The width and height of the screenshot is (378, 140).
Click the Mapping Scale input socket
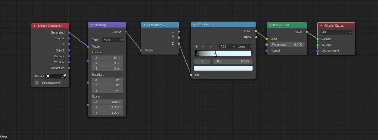click(88, 105)
